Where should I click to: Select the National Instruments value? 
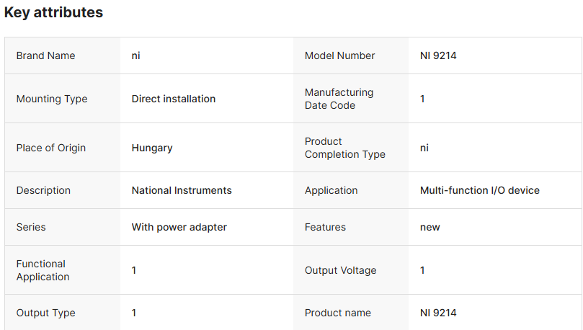182,190
